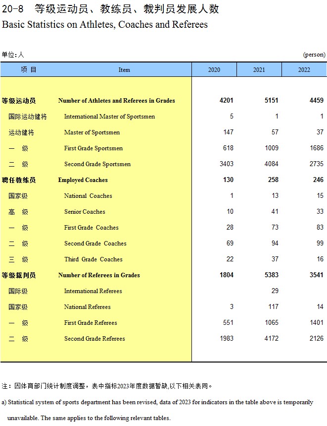This screenshot has width=327, height=426.
Task: Click the '单位:人' unit label
Action: 13,55
